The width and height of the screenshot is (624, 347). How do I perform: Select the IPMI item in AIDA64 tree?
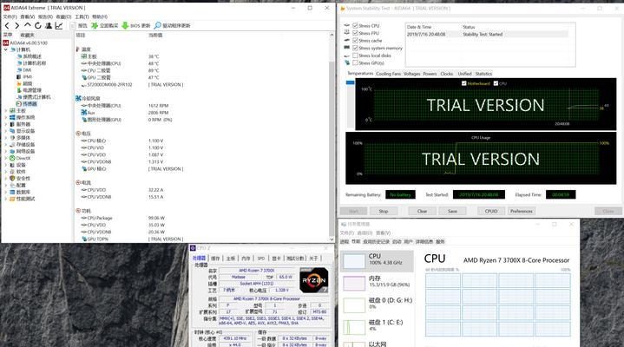pos(24,77)
